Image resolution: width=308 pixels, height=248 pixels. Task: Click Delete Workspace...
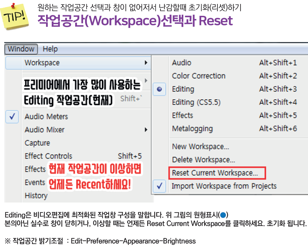tap(203, 160)
